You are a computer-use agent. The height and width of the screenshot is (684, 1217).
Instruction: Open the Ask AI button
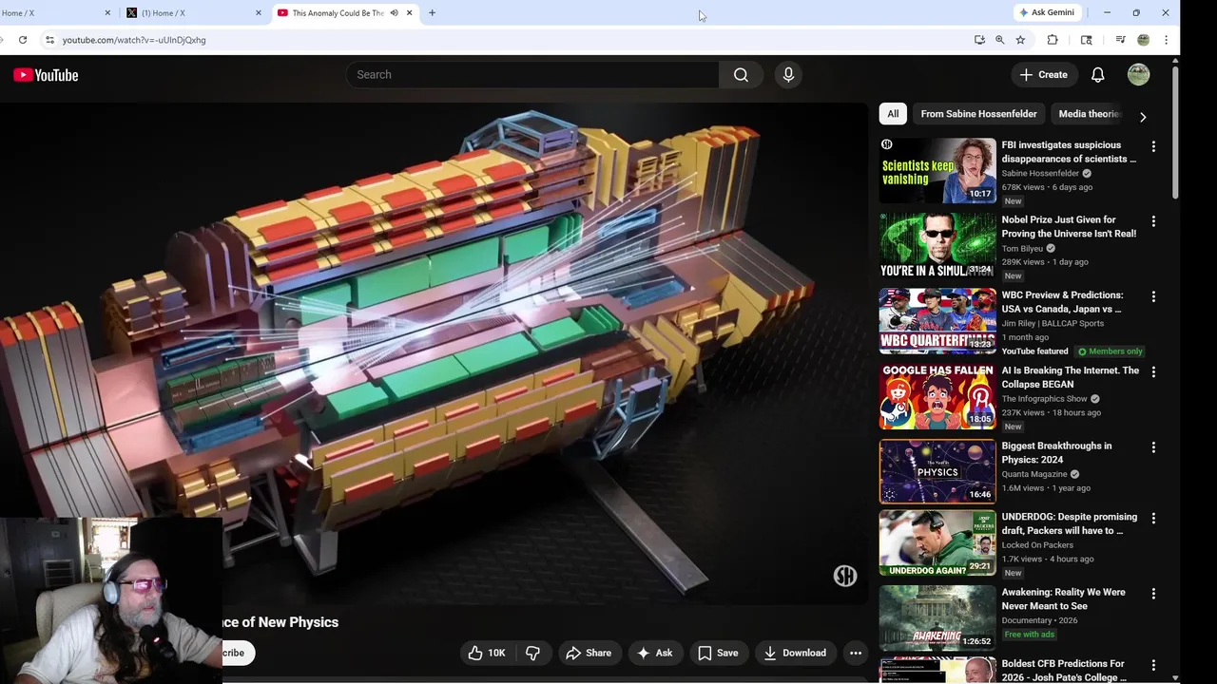[654, 653]
